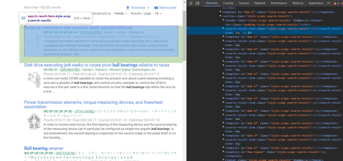Open the Performance tab
Image resolution: width=343 pixels, height=161 pixels.
(x=279, y=3)
